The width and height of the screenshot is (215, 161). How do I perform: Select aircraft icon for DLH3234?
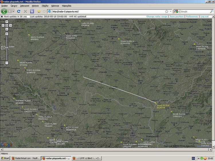[x=119, y=39]
